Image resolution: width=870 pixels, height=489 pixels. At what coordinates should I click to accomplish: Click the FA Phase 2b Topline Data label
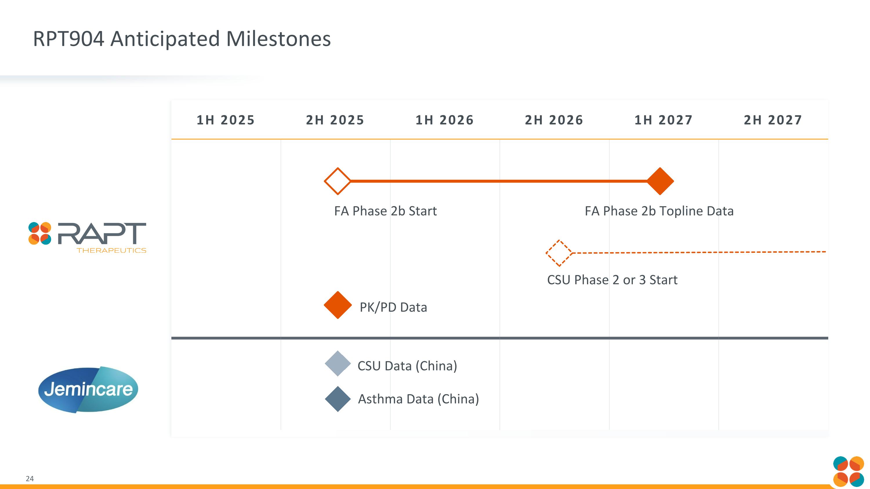(x=659, y=211)
